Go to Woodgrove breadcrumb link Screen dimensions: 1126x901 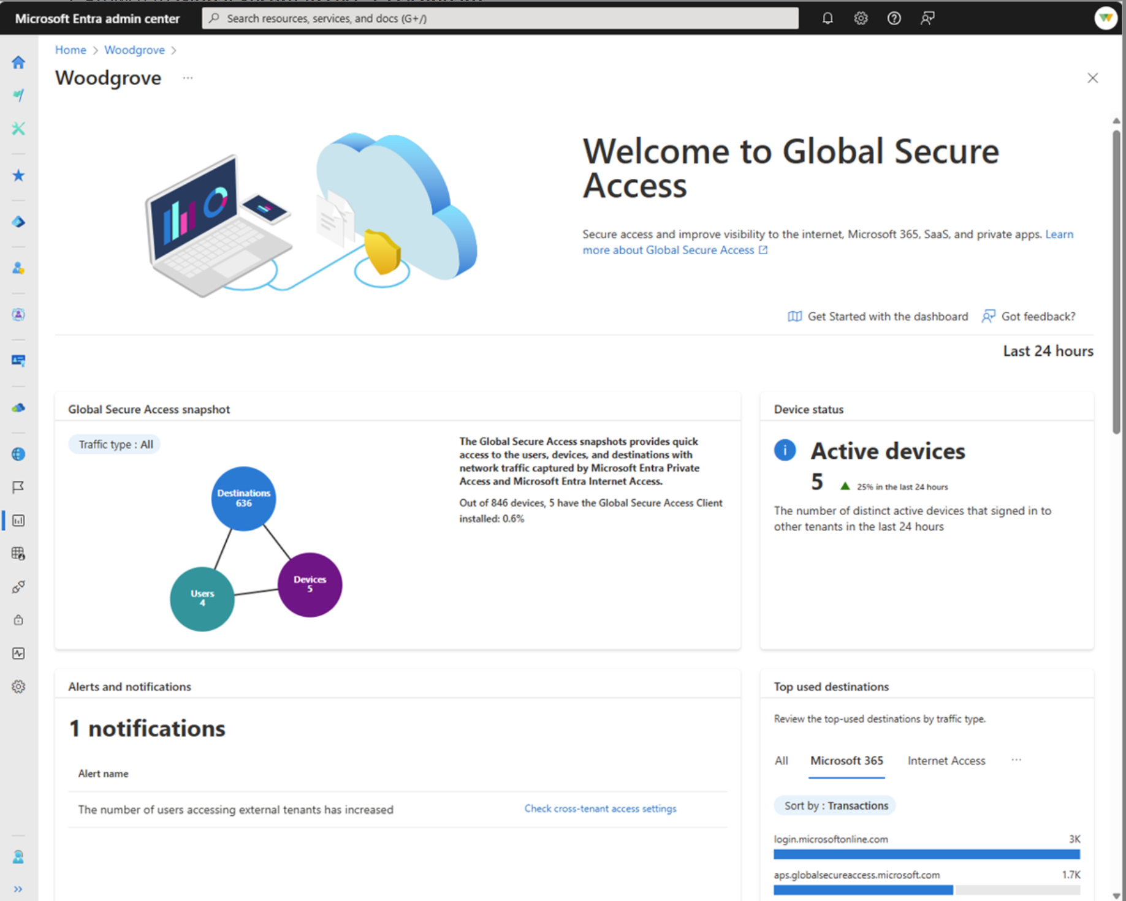click(134, 50)
